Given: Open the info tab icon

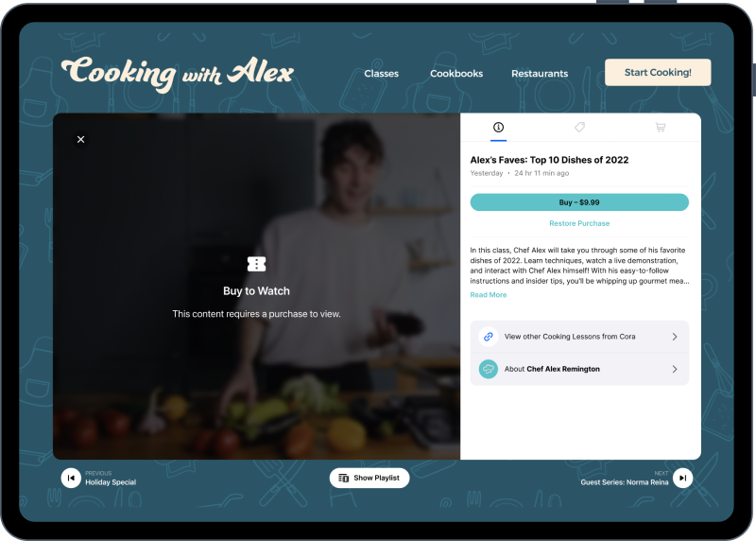Looking at the screenshot, I should pos(499,128).
